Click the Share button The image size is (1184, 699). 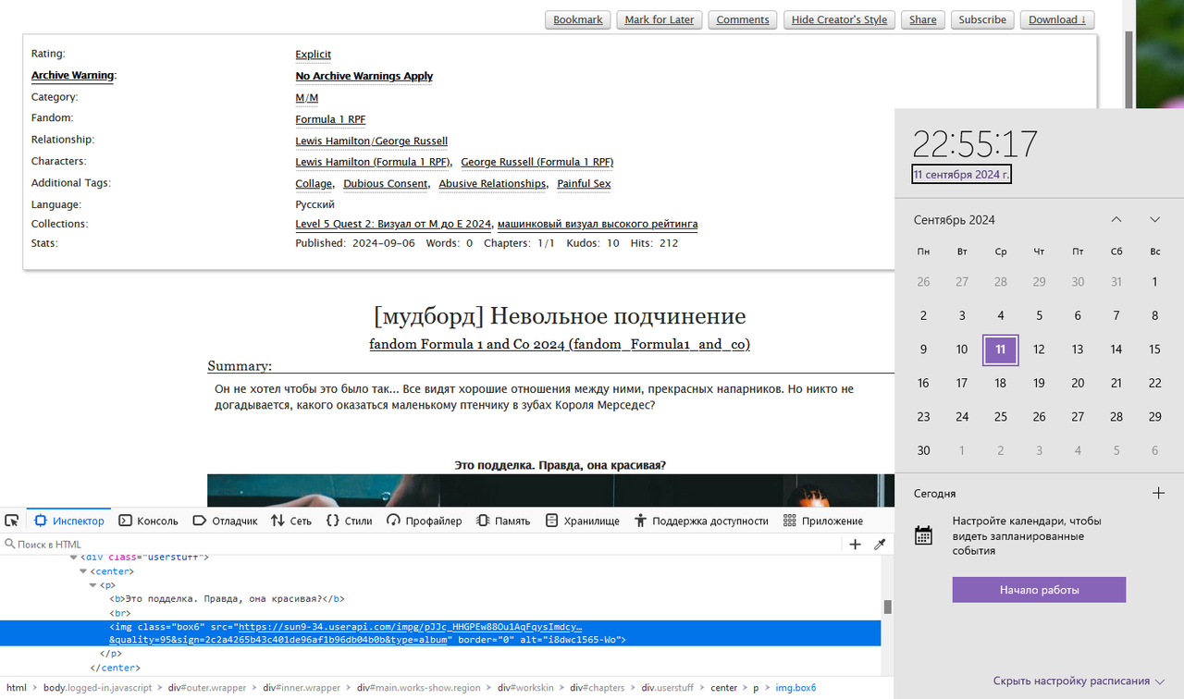point(923,19)
